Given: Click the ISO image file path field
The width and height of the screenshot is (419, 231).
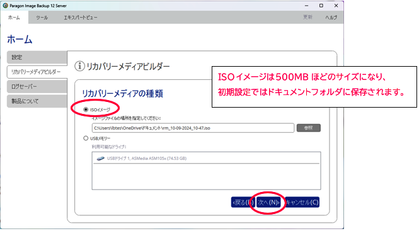Looking at the screenshot, I should pyautogui.click(x=193, y=128).
